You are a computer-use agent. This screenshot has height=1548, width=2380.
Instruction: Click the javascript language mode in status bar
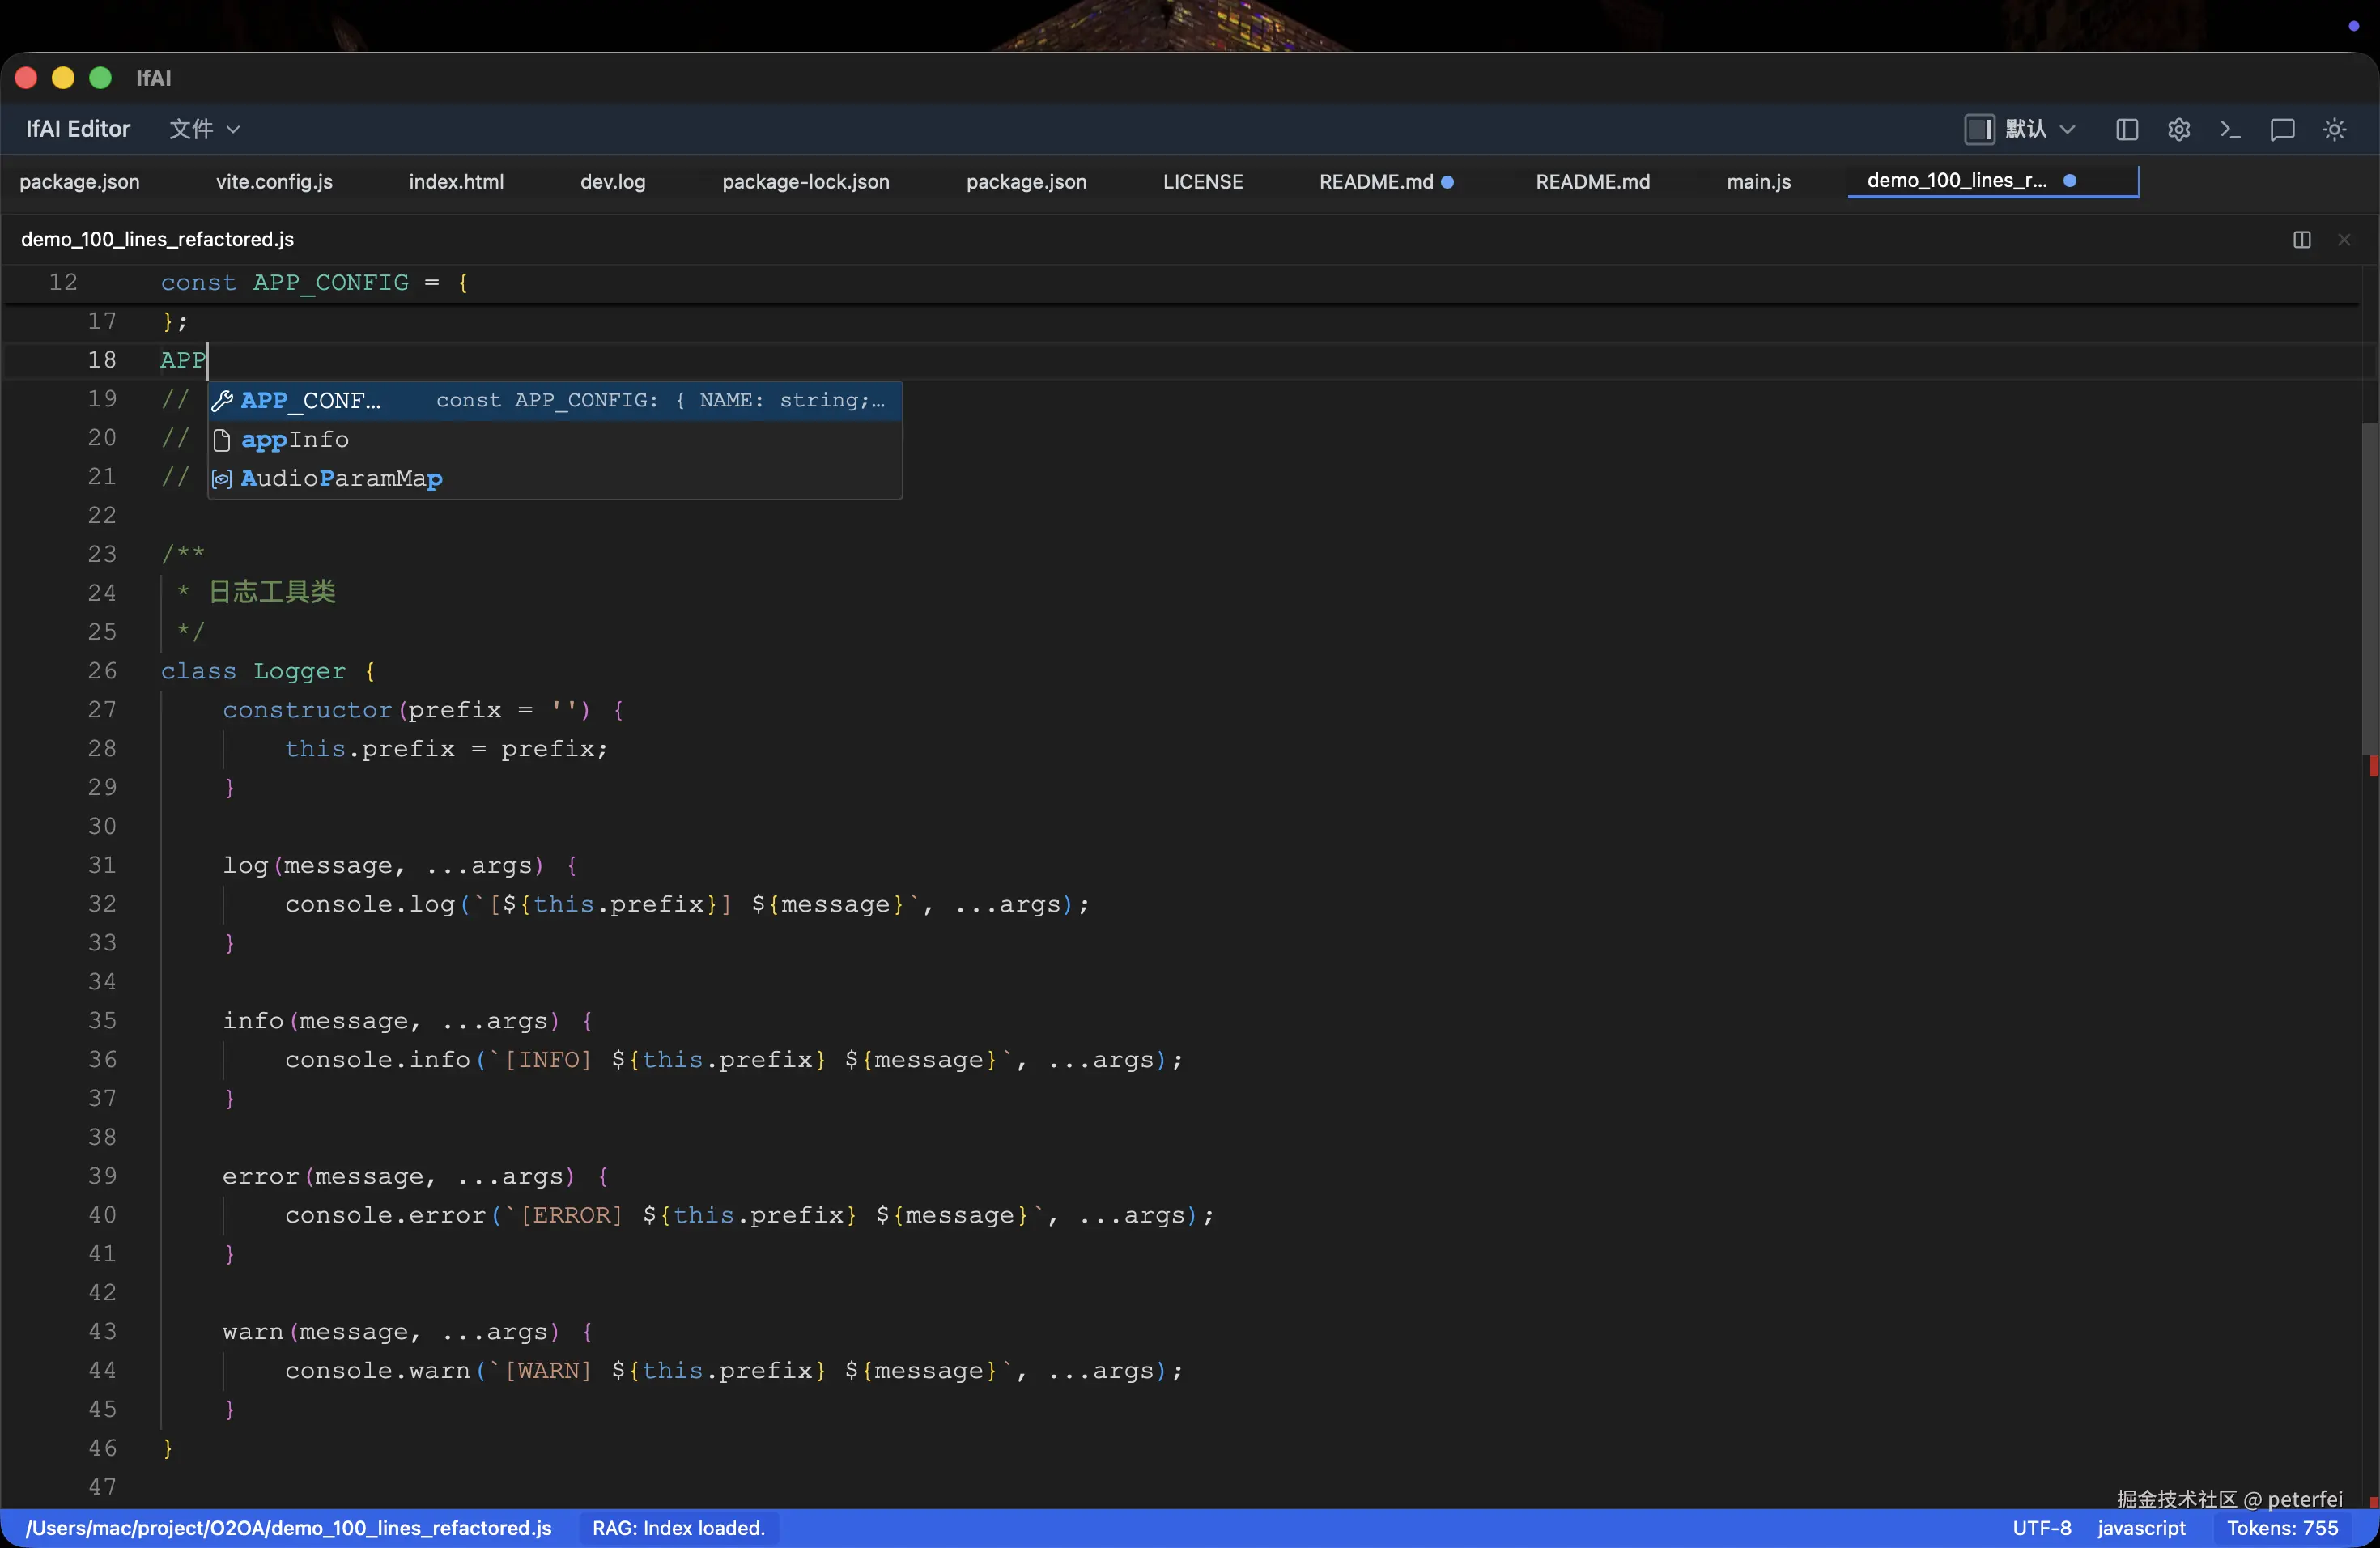[2141, 1528]
